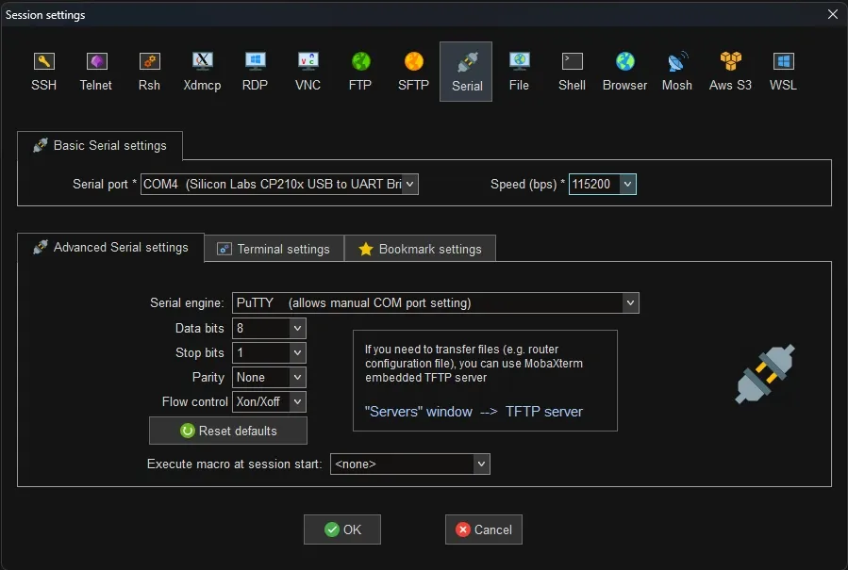Switch to the Terminal settings tab
The height and width of the screenshot is (570, 848).
click(274, 248)
